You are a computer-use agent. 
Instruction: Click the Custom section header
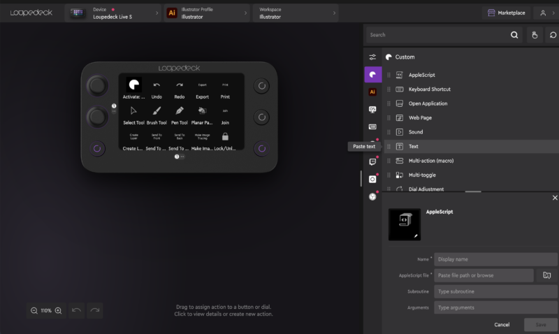click(405, 57)
